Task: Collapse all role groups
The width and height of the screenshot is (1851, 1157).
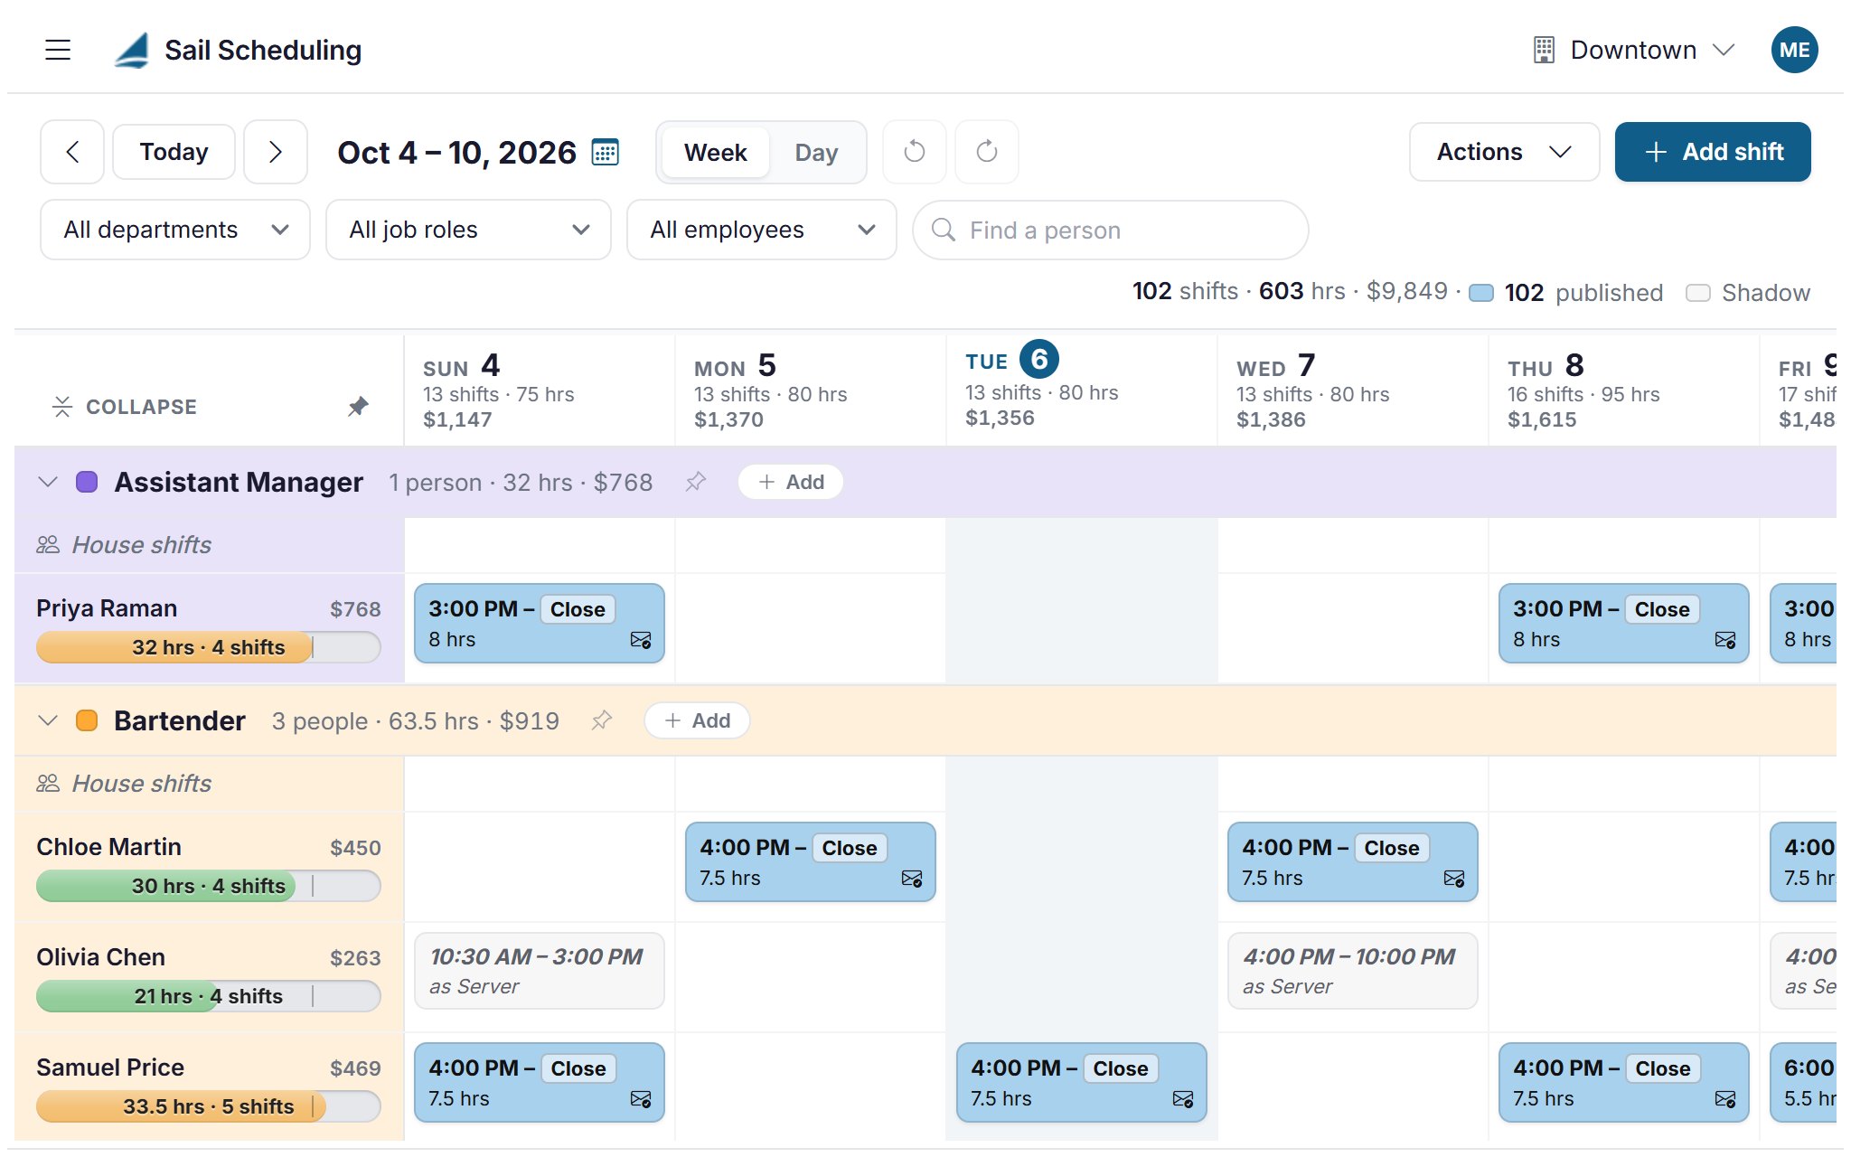Action: pos(124,407)
